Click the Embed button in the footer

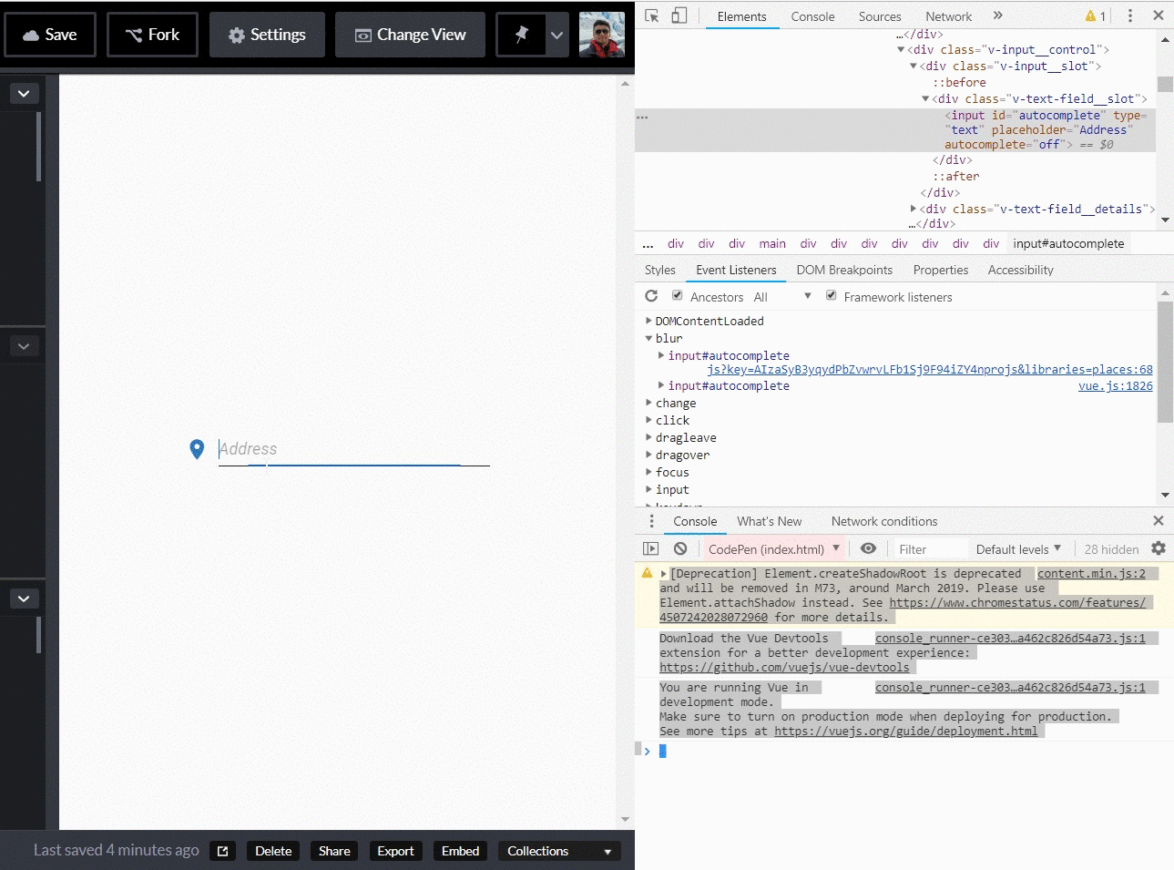(460, 851)
